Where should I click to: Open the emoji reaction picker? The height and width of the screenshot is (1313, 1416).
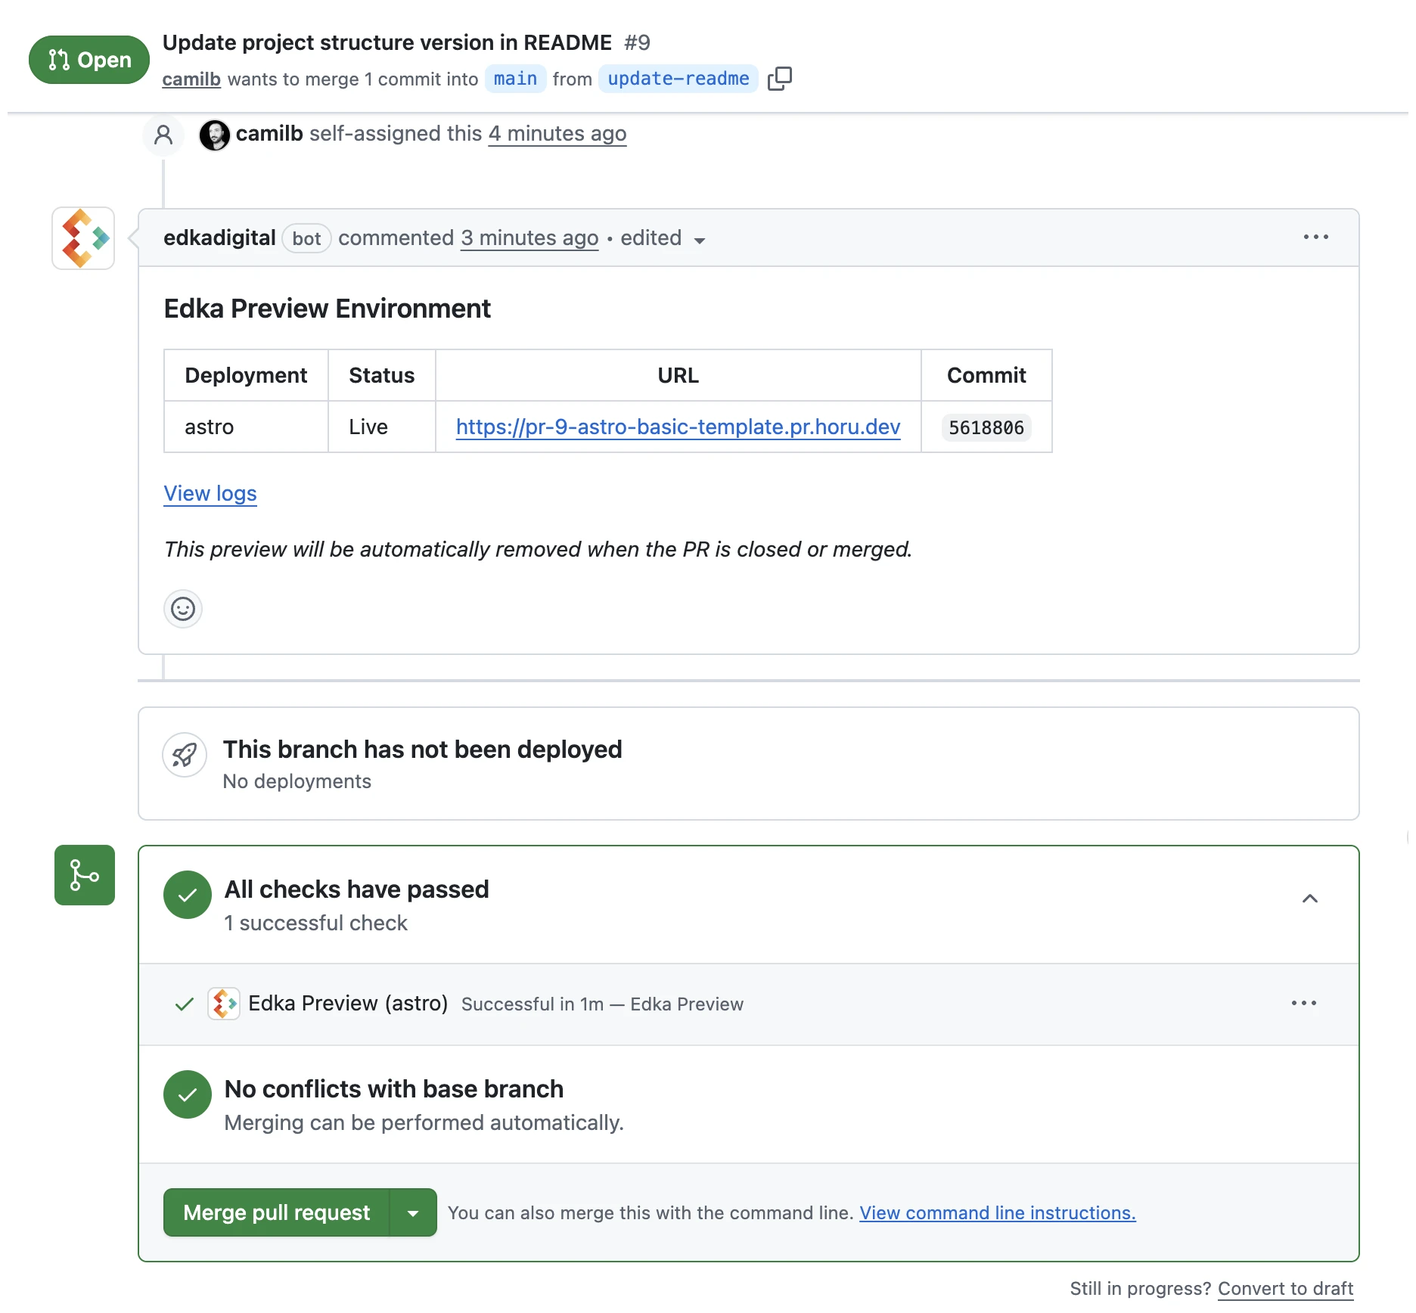coord(183,609)
